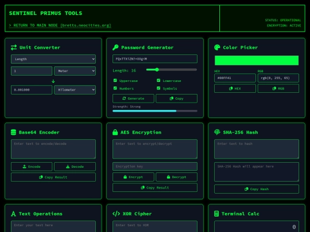Click the Color Picker palette icon
Screen dimensions: 310x232
[x=217, y=48]
